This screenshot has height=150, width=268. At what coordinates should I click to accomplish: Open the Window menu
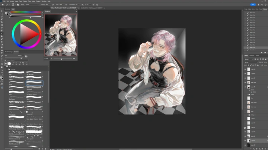pyautogui.click(x=44, y=1)
